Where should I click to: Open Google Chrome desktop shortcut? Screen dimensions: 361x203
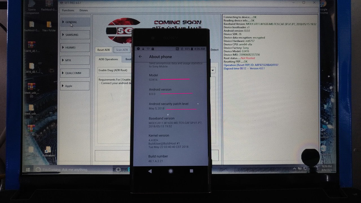pyautogui.click(x=323, y=7)
